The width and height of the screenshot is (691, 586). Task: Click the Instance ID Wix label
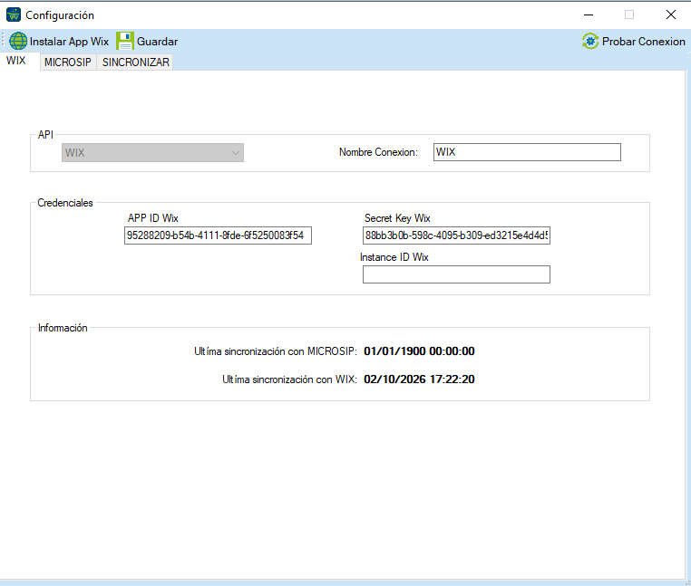pyautogui.click(x=394, y=257)
